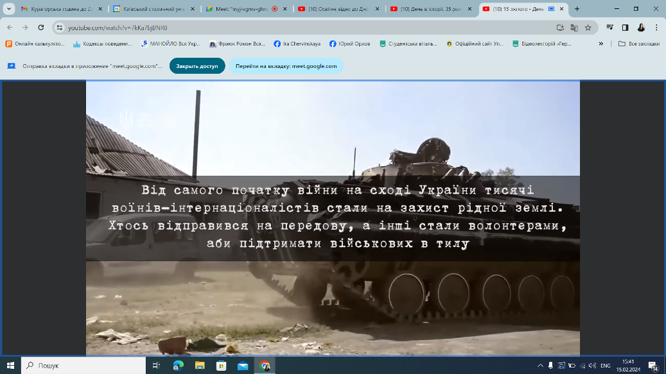Viewport: 666px width, 374px height.
Task: Open the media controls icon
Action: pos(609,28)
